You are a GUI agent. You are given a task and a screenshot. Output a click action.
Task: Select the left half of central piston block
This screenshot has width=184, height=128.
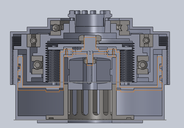pyautogui.click(x=76, y=70)
